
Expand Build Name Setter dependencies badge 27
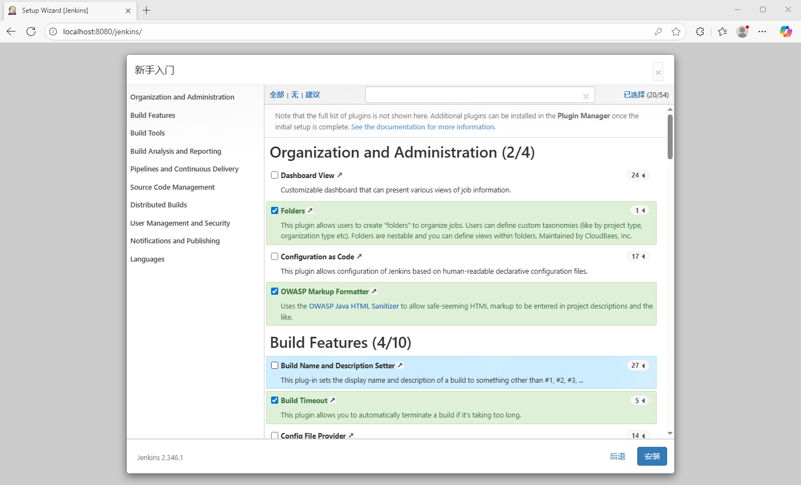click(638, 366)
